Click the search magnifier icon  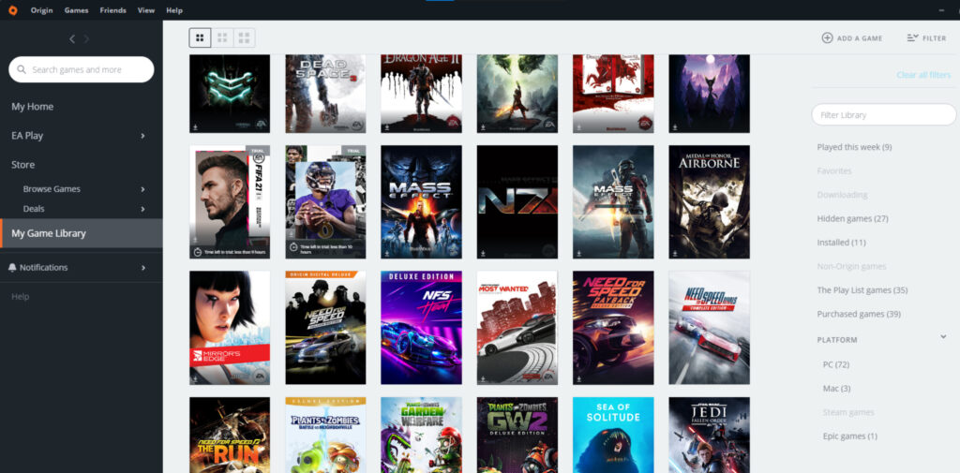tap(22, 69)
